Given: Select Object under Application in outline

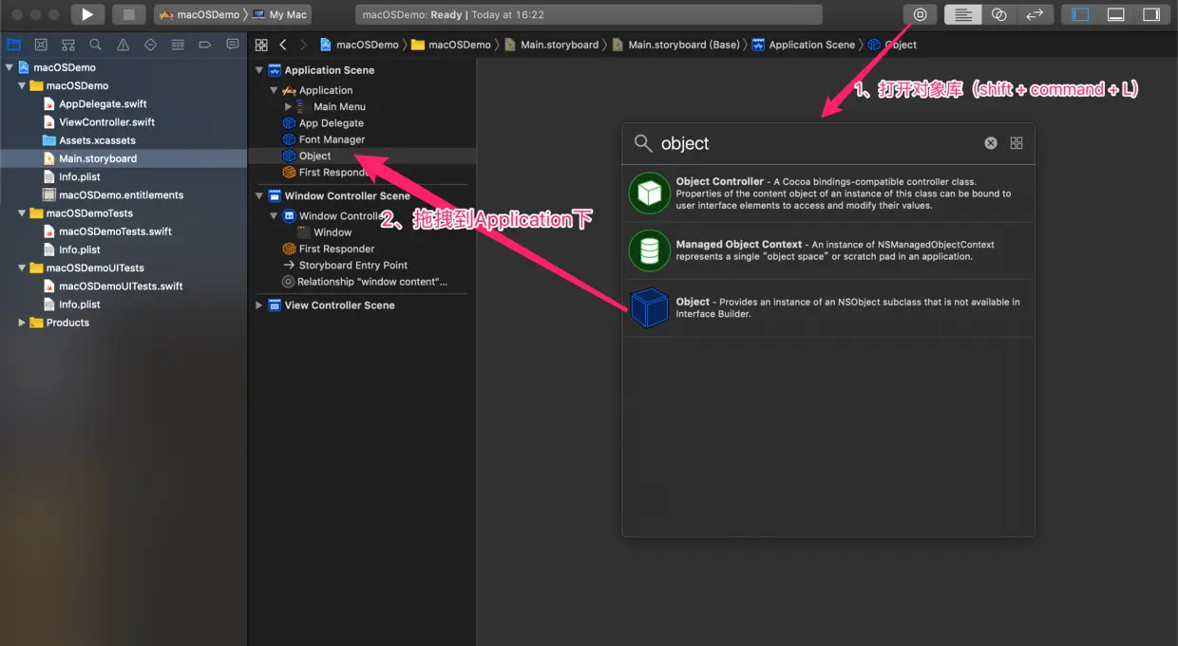Looking at the screenshot, I should point(314,156).
